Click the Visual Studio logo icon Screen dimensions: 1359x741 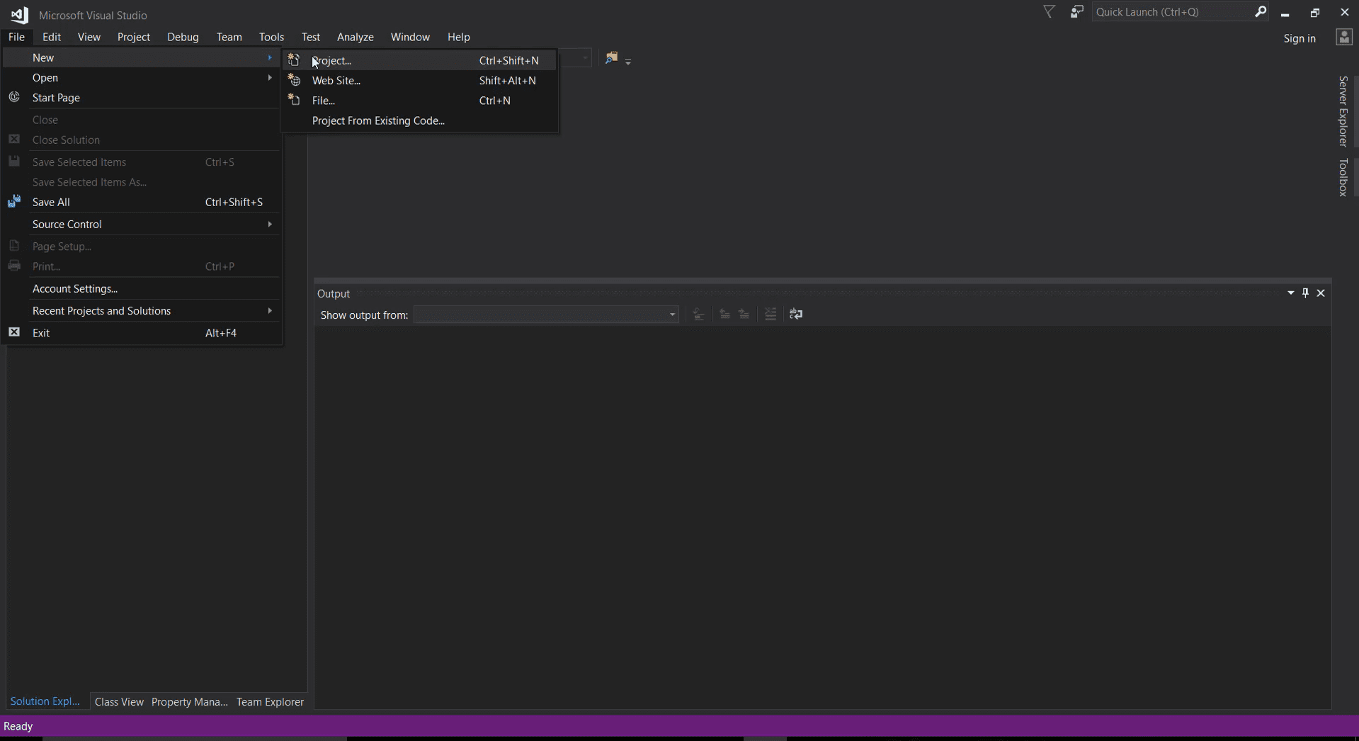click(19, 15)
